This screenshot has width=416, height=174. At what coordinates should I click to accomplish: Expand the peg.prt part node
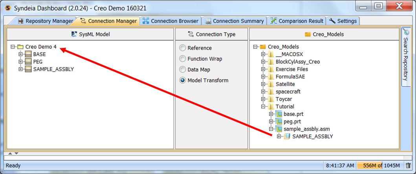pyautogui.click(x=271, y=121)
